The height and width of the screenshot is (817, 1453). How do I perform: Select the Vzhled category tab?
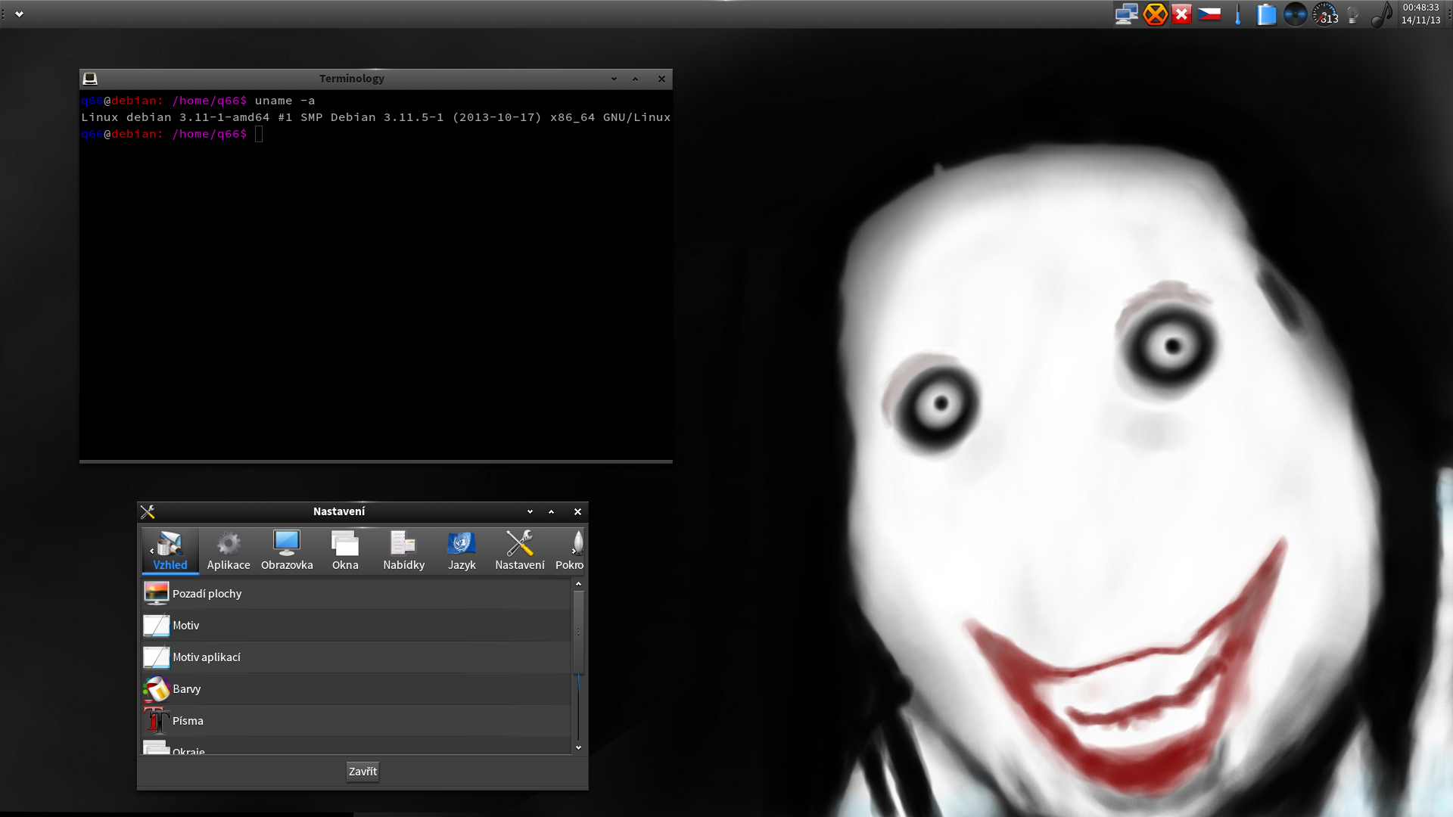[x=170, y=551]
